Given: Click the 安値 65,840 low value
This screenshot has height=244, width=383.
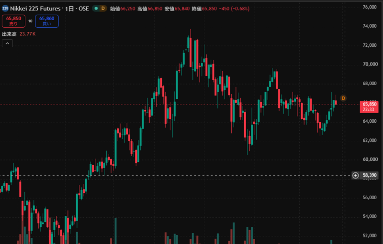Looking at the screenshot, I should coord(177,9).
